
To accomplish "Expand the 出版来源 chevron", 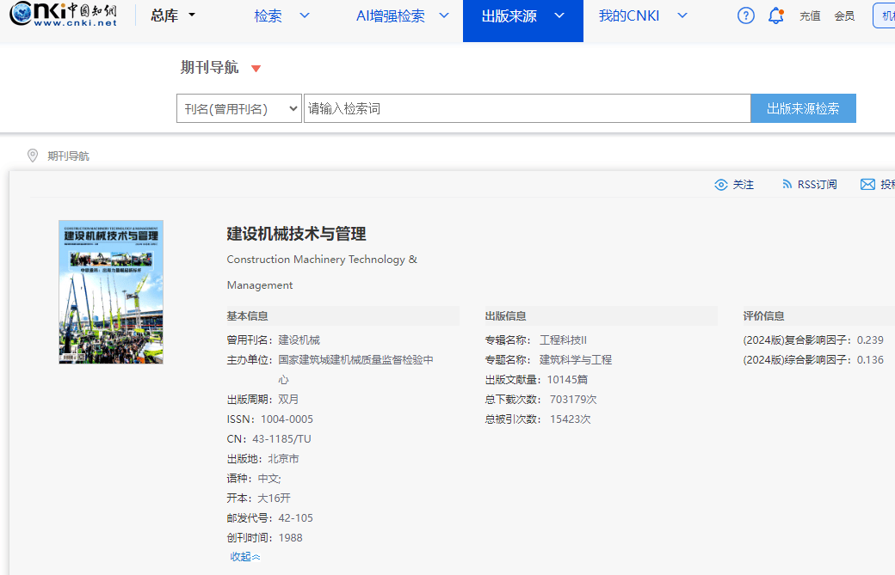I will pyautogui.click(x=559, y=15).
